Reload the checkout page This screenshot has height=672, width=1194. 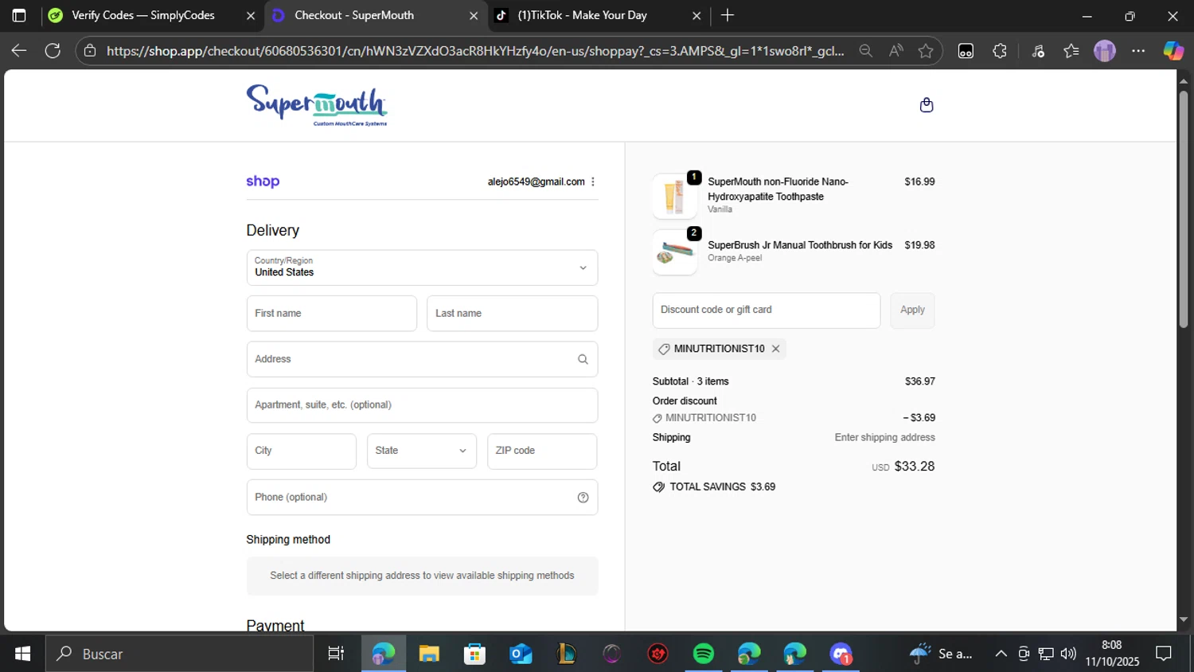(53, 51)
